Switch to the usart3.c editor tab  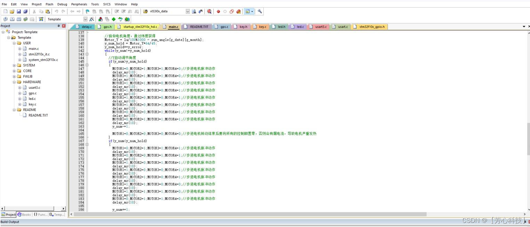tap(318, 27)
